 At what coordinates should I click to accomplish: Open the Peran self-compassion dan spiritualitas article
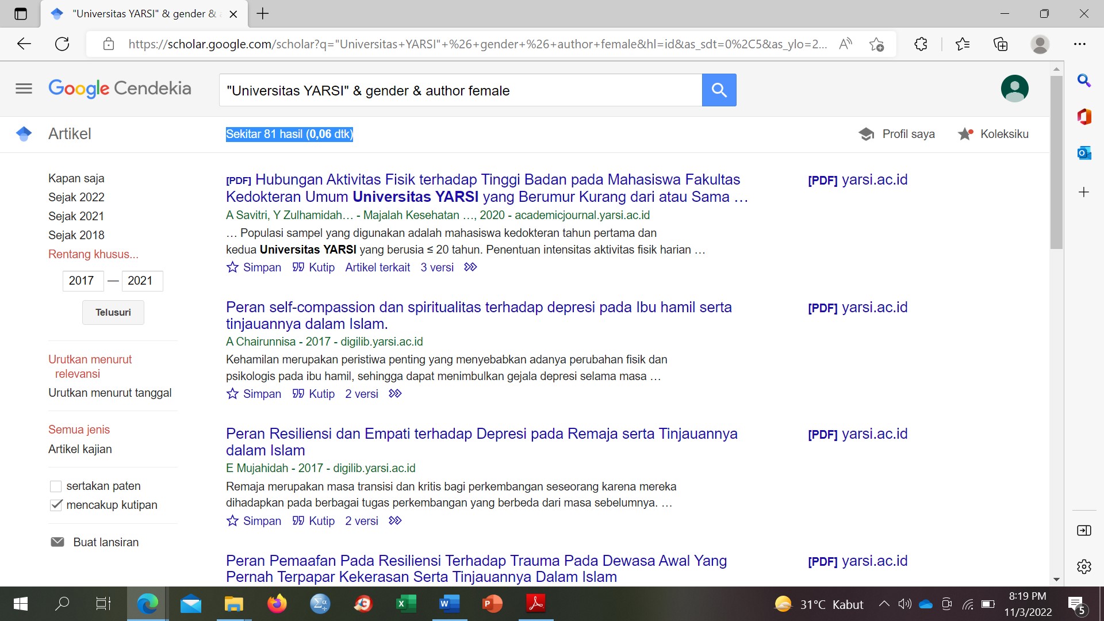478,315
